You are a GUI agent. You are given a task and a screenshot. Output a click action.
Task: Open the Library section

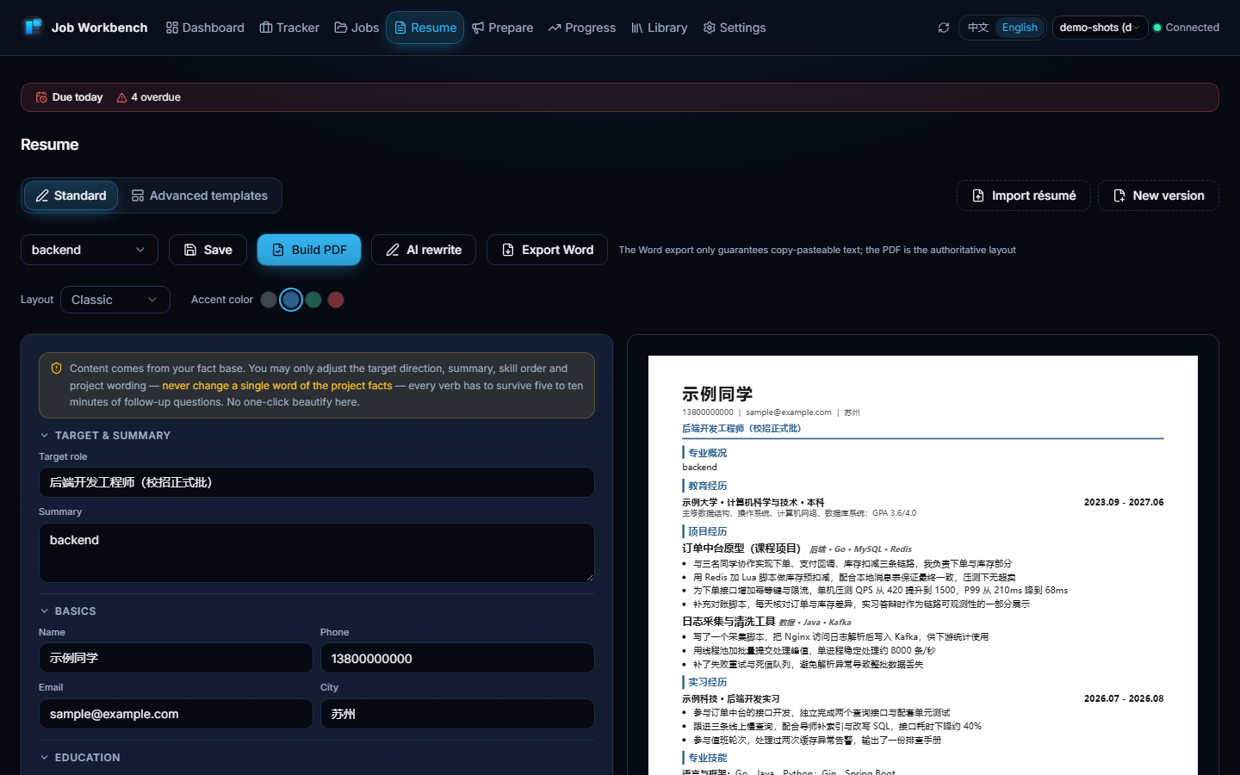[660, 28]
